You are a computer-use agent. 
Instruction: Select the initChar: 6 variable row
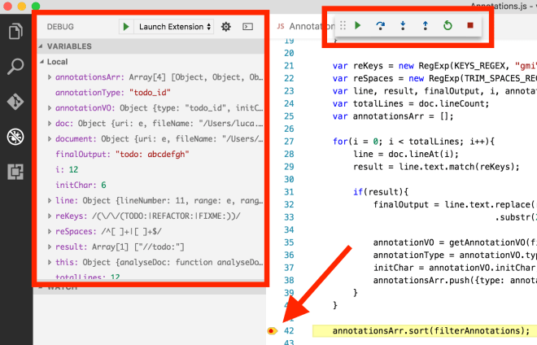point(151,185)
